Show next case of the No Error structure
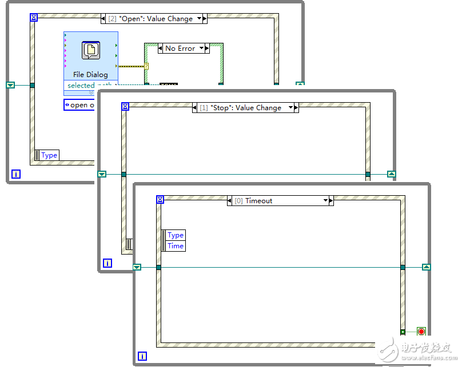 coord(207,48)
